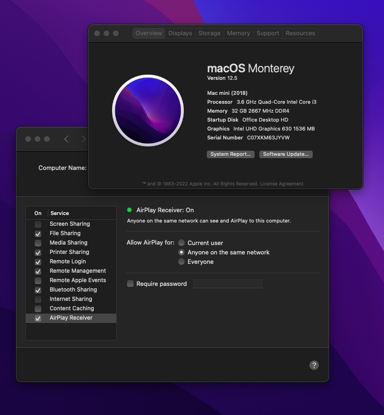This screenshot has height=415, width=384.
Task: Select the Screen Sharing service row
Action: pyautogui.click(x=71, y=224)
